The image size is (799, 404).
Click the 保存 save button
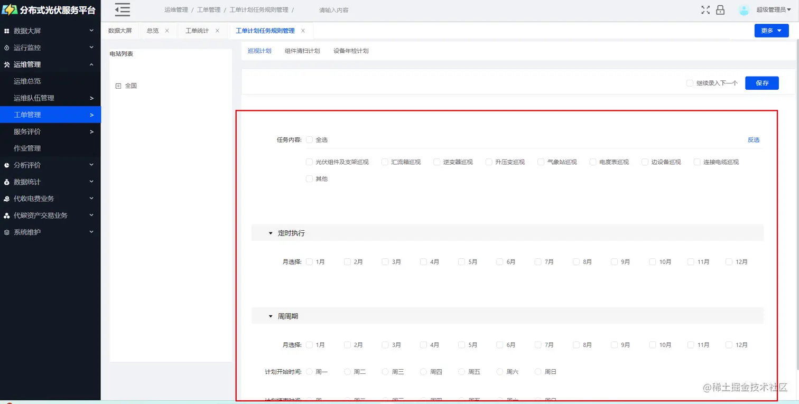(761, 83)
